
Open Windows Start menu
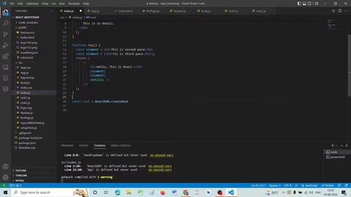[x=5, y=192]
